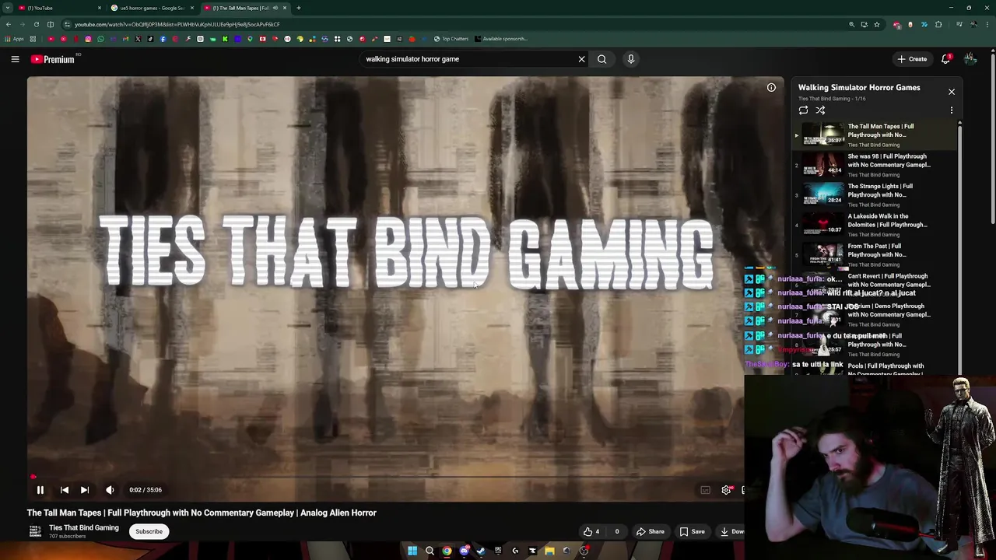
Task: Open the Apps bookmarks shortcut
Action: click(14, 39)
